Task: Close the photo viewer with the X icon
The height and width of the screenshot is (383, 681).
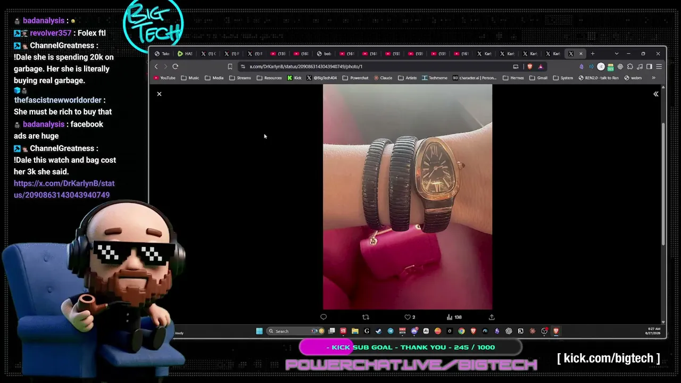Action: [159, 94]
